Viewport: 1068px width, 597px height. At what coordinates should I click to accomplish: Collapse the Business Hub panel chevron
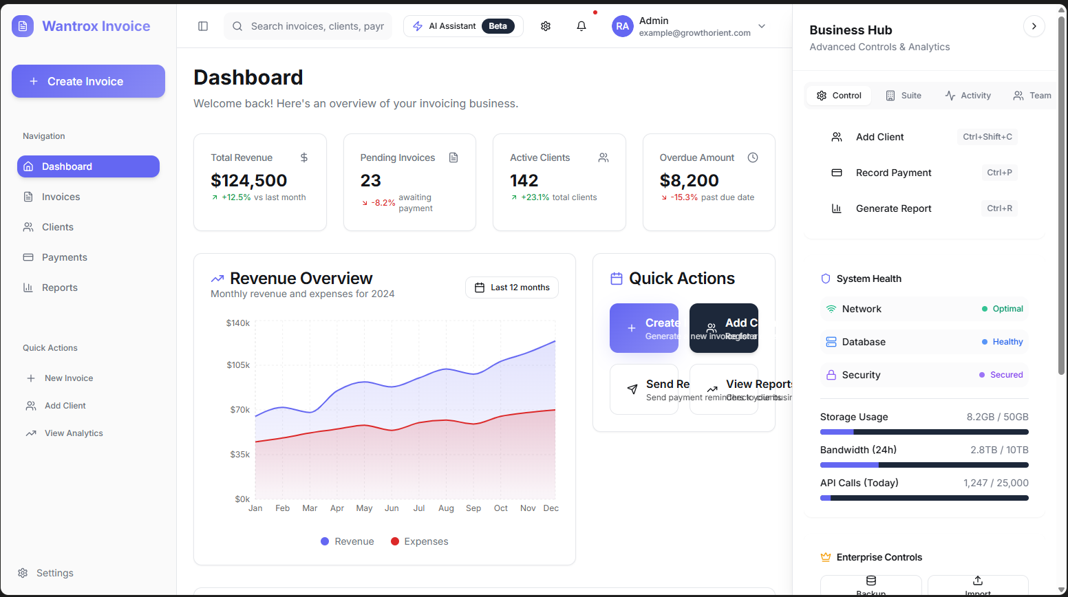point(1034,25)
